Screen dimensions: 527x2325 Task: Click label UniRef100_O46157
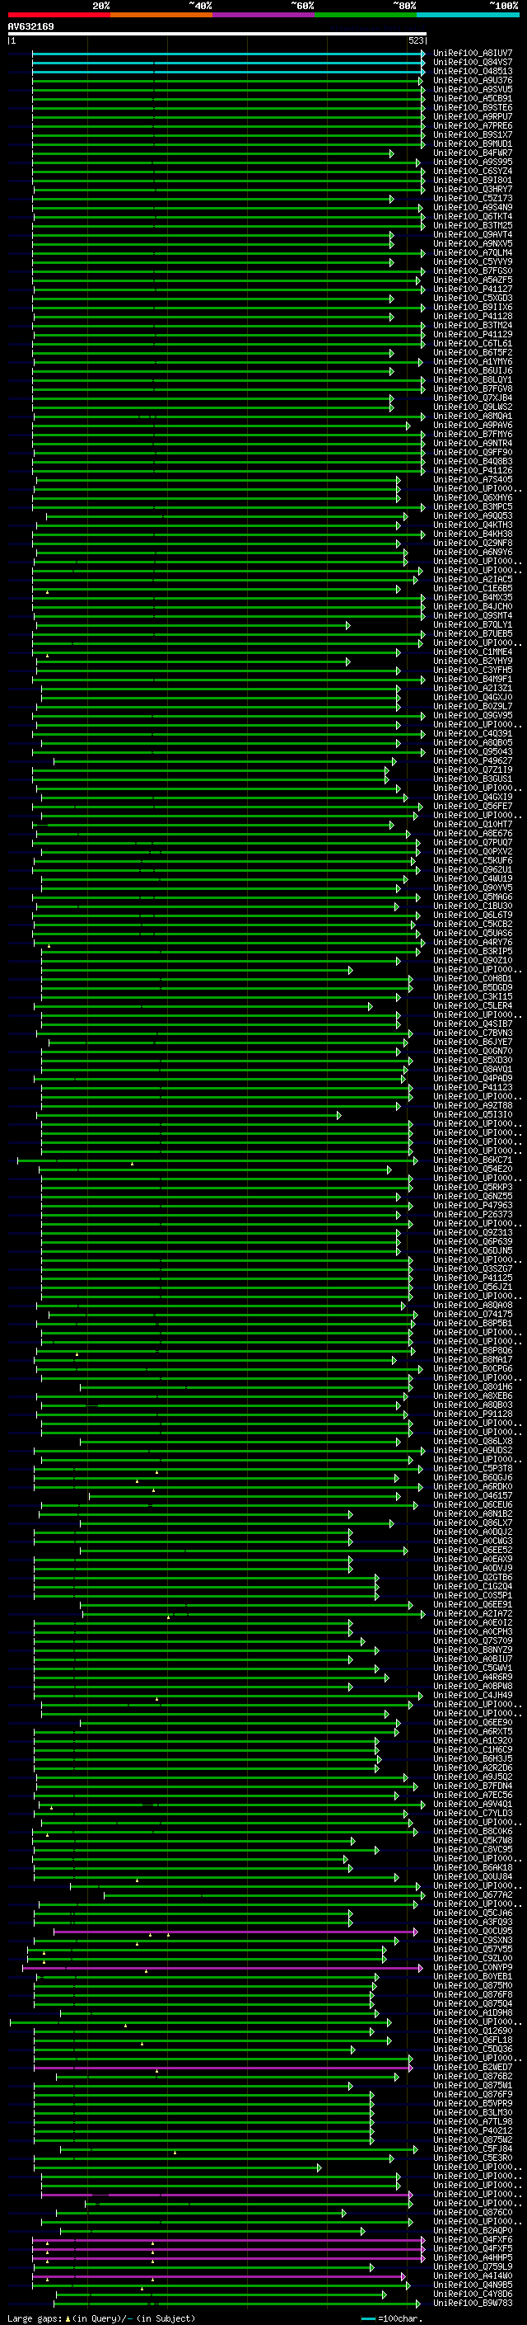point(472,1495)
